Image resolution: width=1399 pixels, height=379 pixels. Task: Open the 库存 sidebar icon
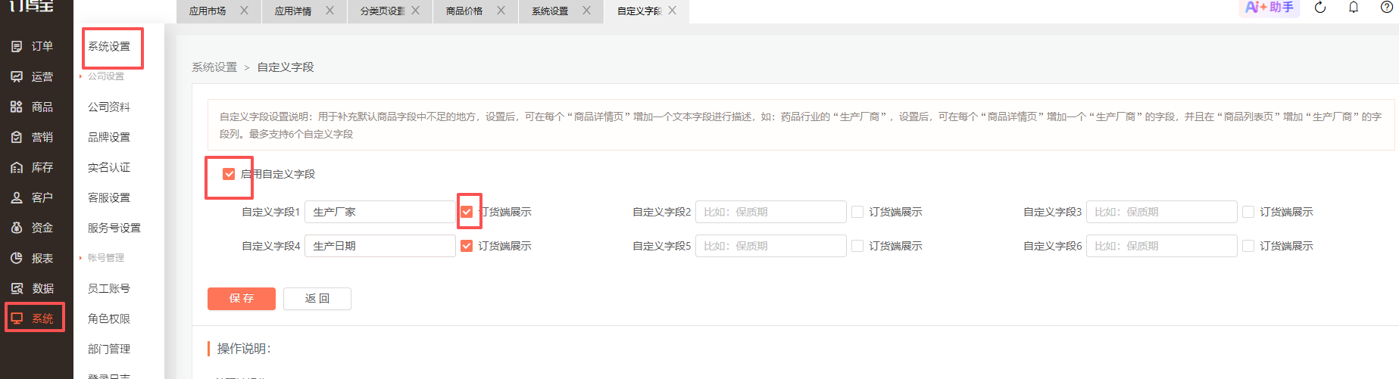coord(17,167)
